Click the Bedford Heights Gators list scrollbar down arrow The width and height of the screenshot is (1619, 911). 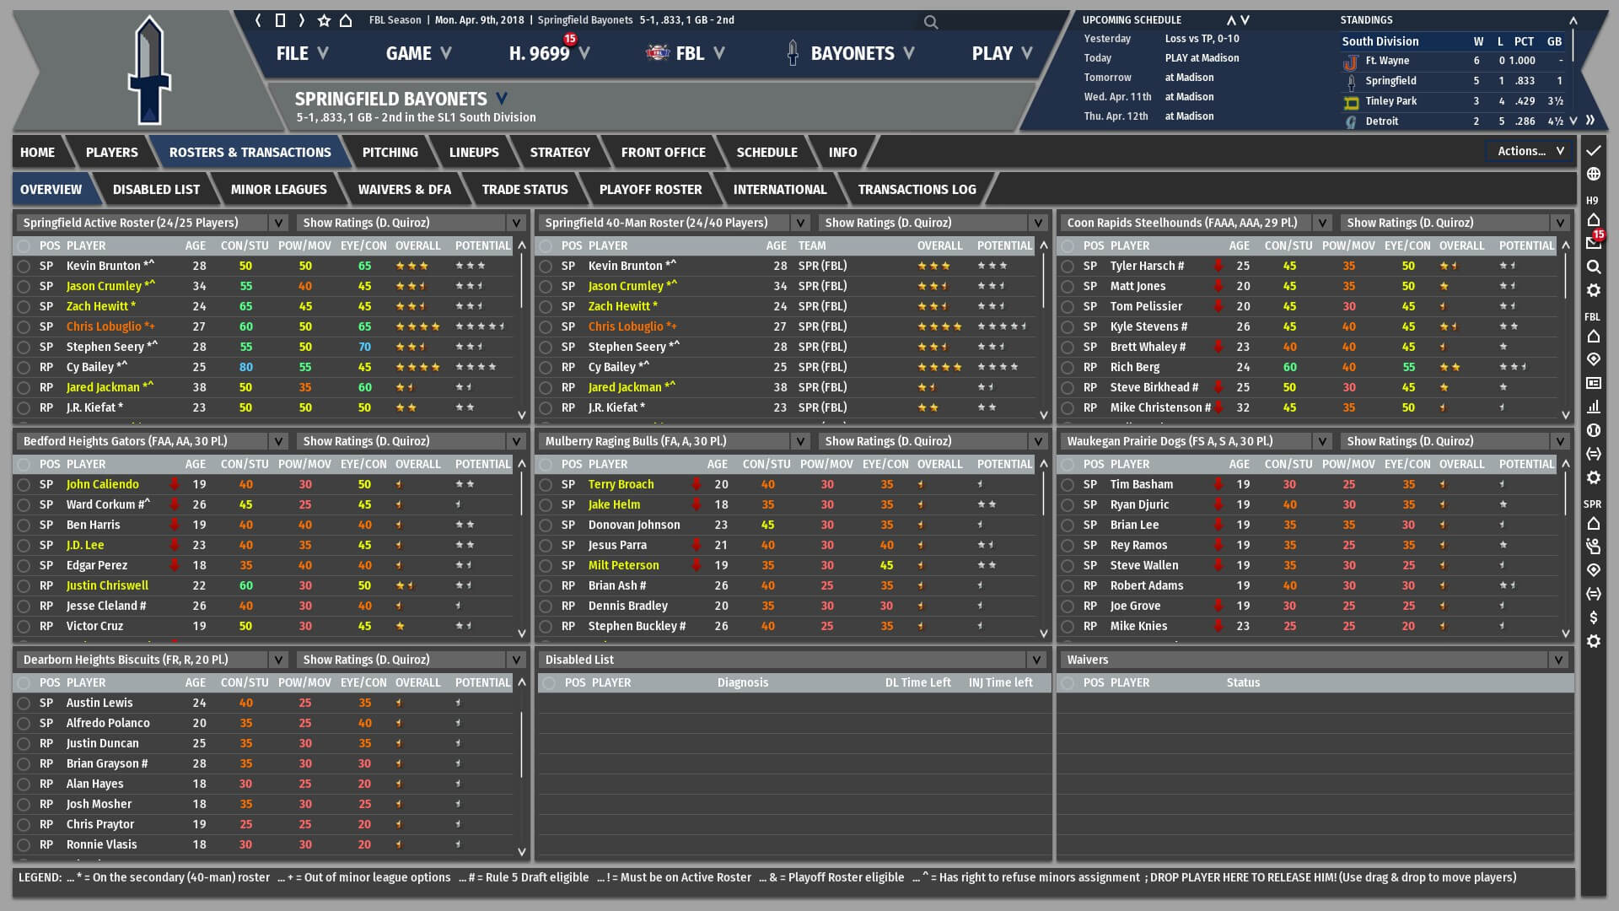[x=521, y=633]
